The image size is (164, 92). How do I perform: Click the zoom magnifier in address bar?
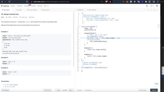(102, 2)
